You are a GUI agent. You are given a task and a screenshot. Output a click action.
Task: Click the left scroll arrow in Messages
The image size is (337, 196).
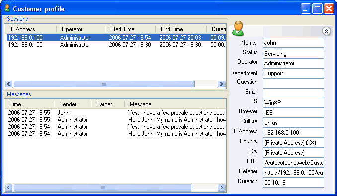coord(9,187)
